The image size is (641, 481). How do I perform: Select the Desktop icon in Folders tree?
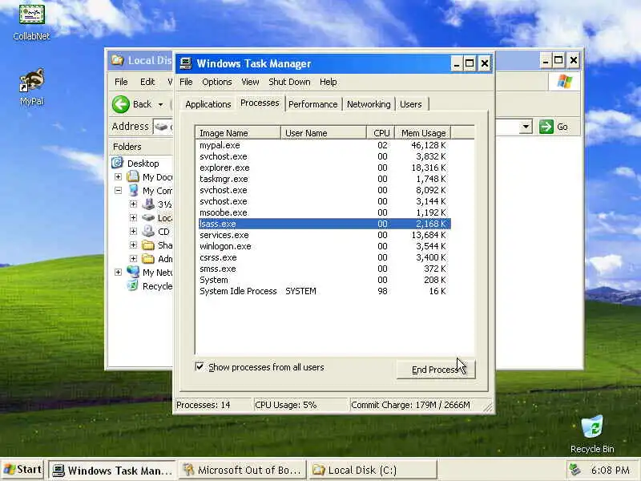pos(117,163)
